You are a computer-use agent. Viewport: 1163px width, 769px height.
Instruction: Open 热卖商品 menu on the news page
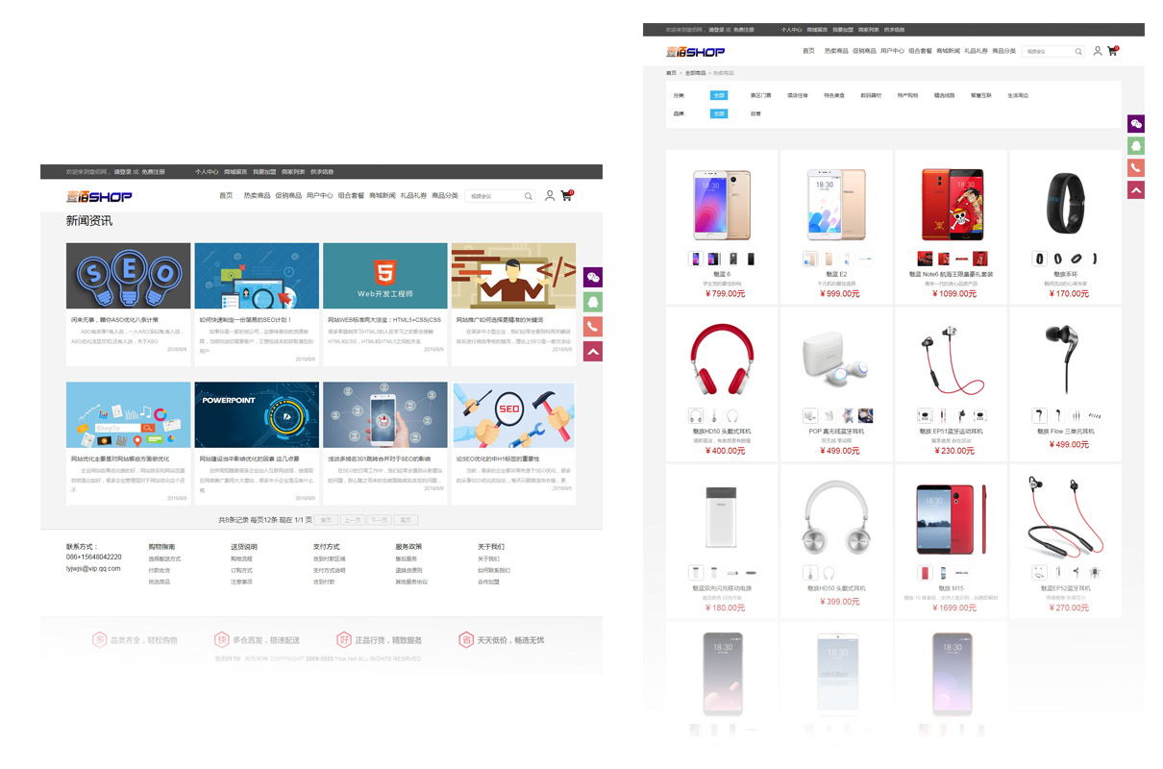(x=257, y=196)
